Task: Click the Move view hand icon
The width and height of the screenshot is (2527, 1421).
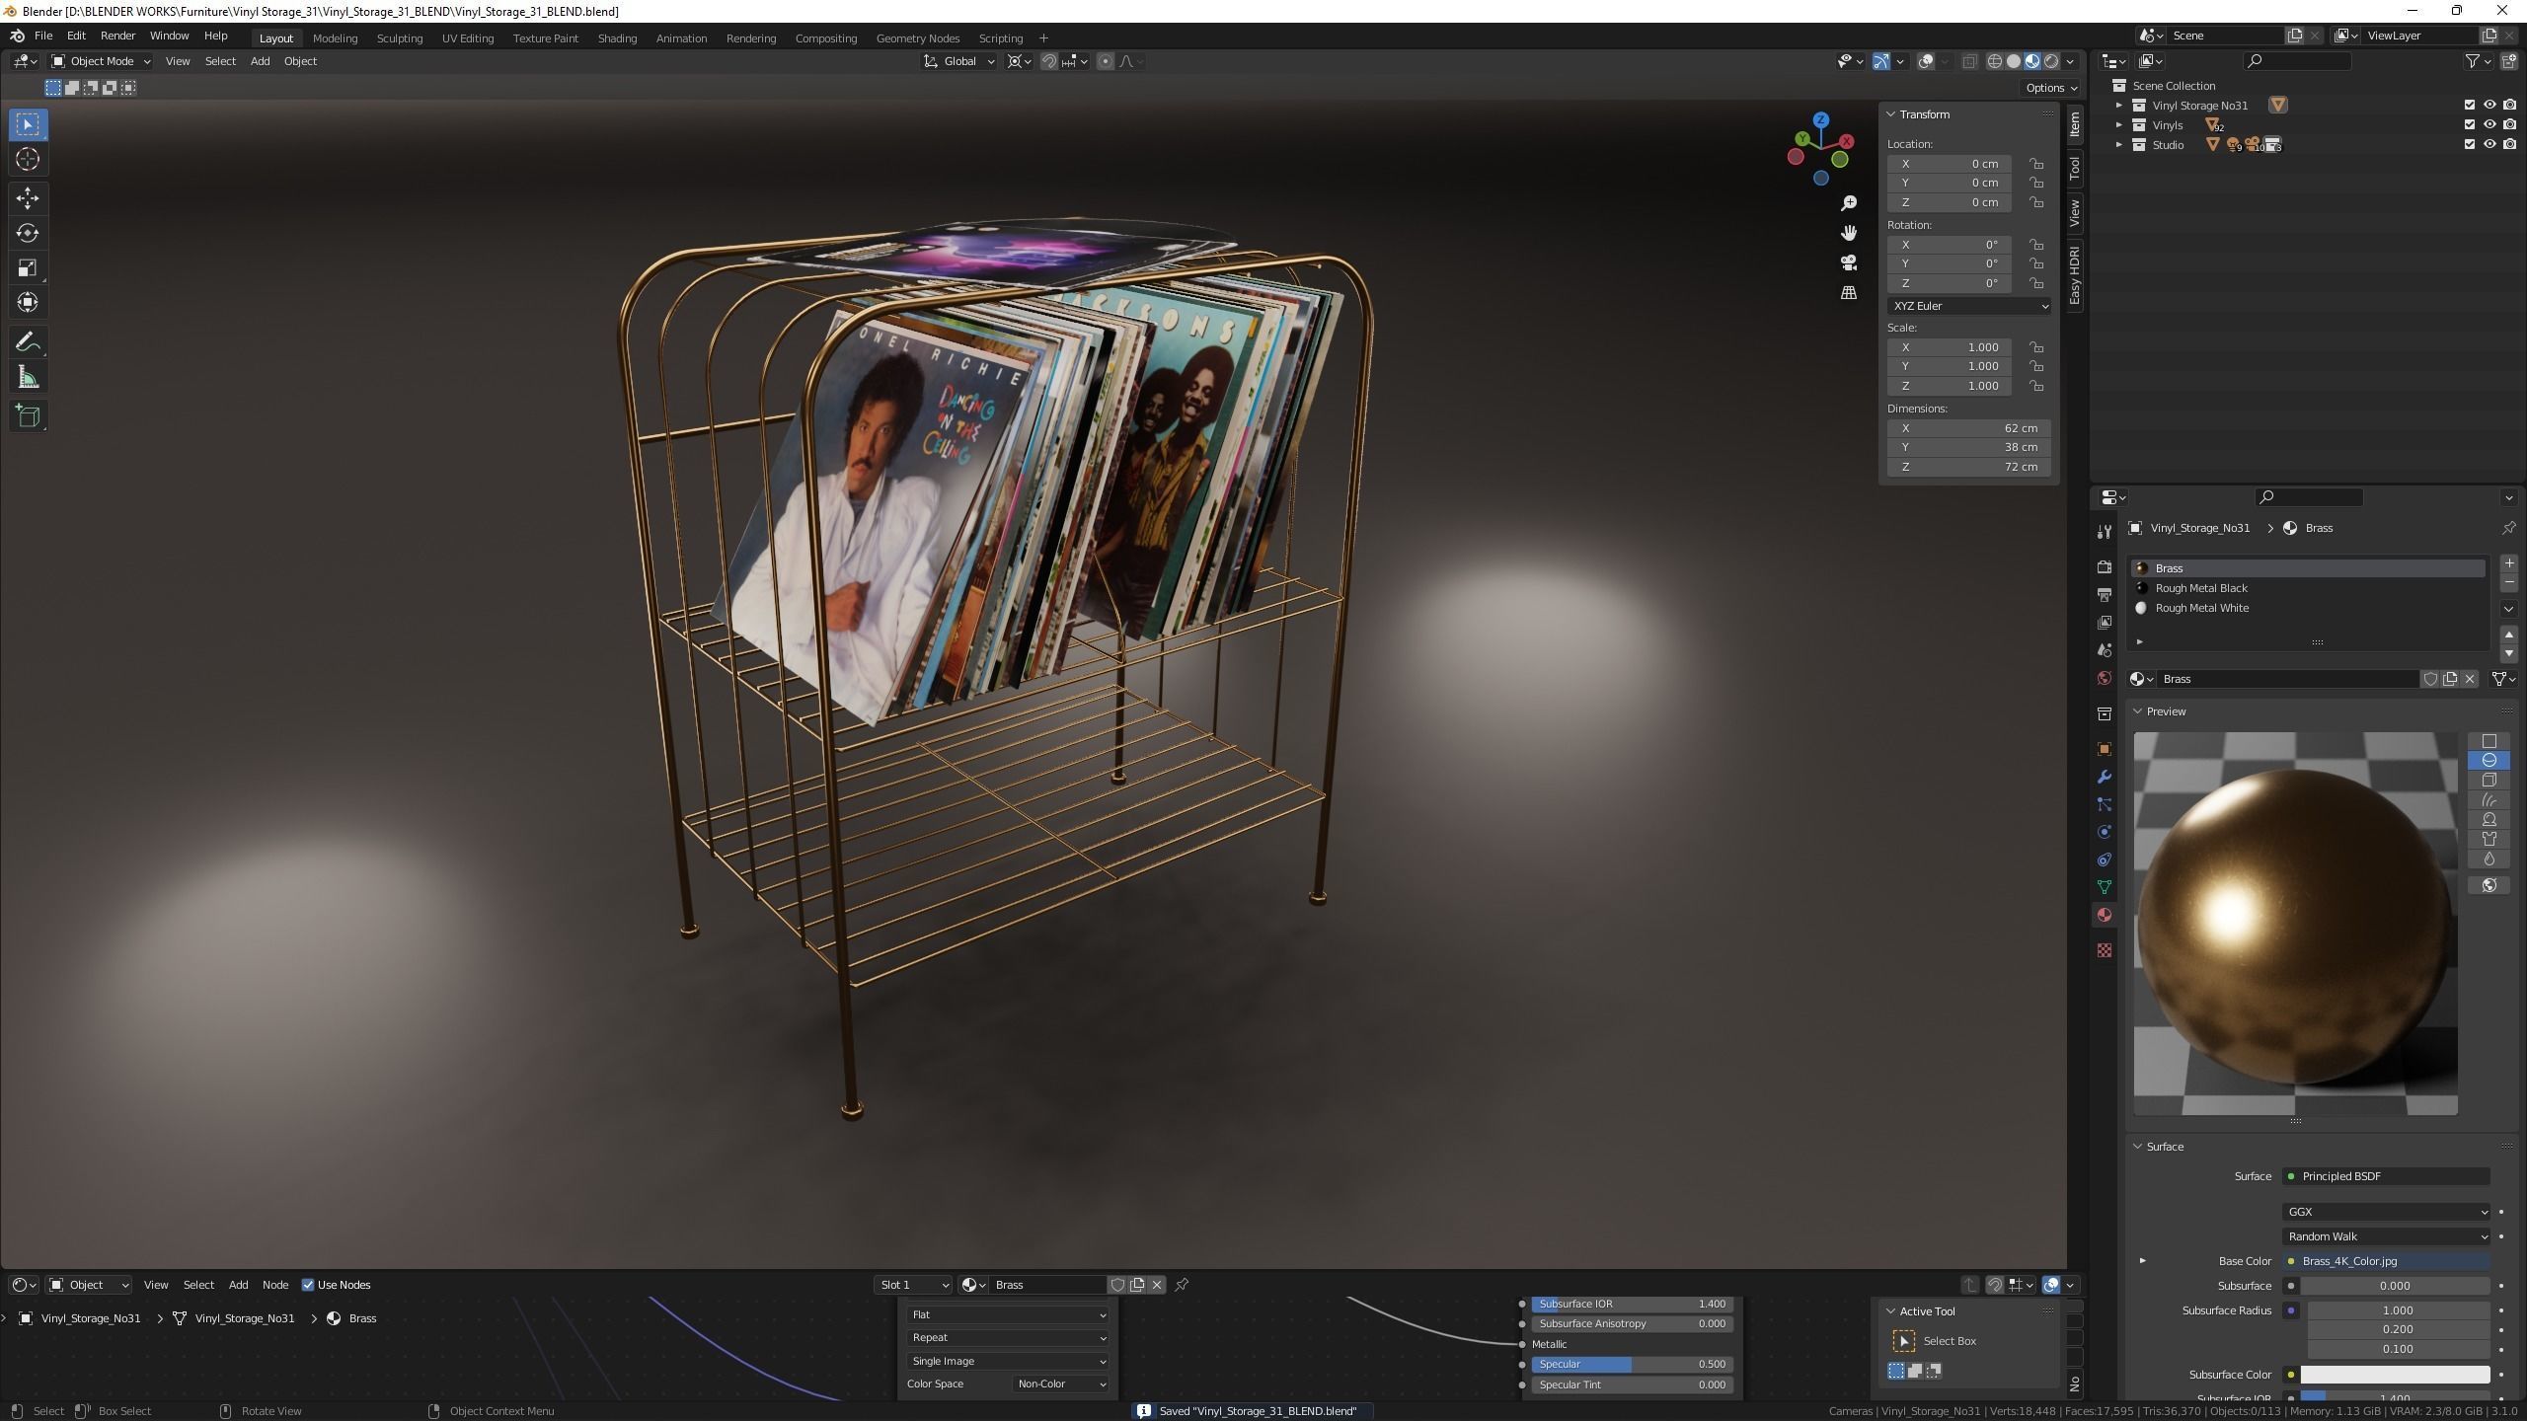Action: click(1849, 233)
